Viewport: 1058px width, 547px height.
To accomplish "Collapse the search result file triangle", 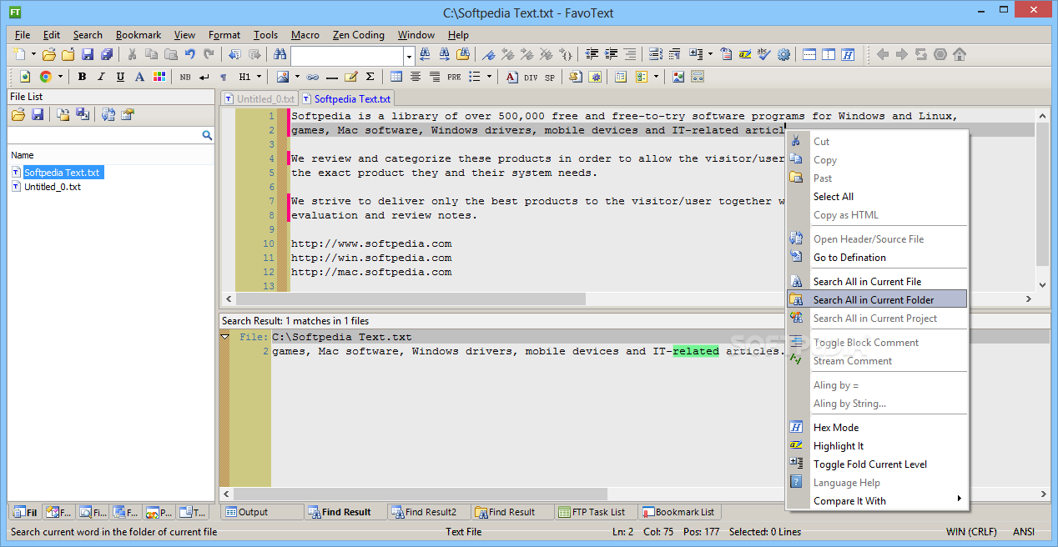I will [x=224, y=337].
